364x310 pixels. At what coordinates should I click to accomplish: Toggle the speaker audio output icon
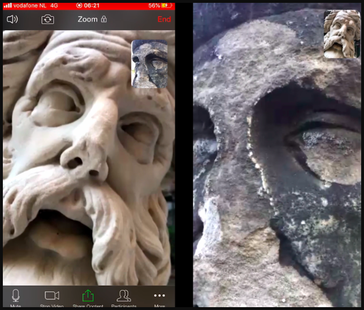point(12,19)
